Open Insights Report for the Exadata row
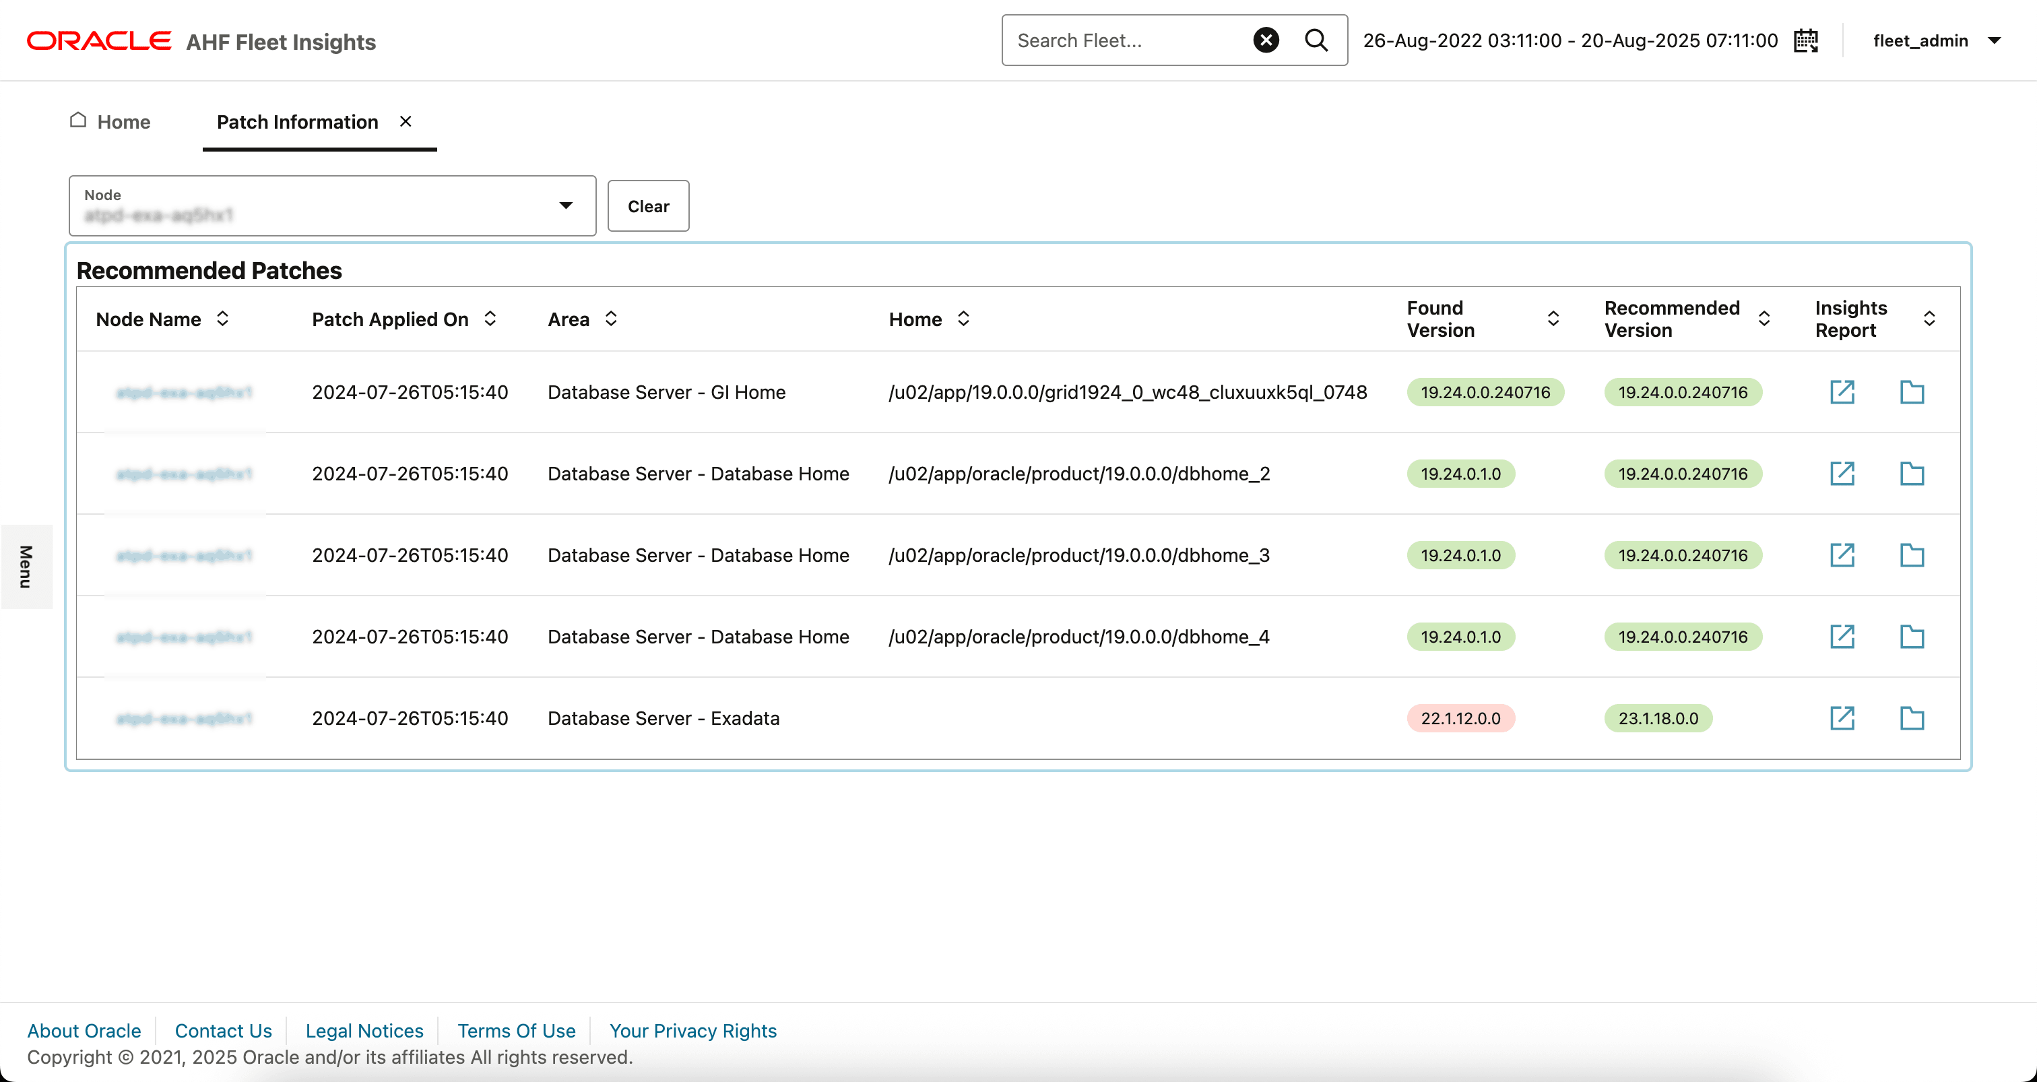The width and height of the screenshot is (2037, 1082). [x=1842, y=718]
